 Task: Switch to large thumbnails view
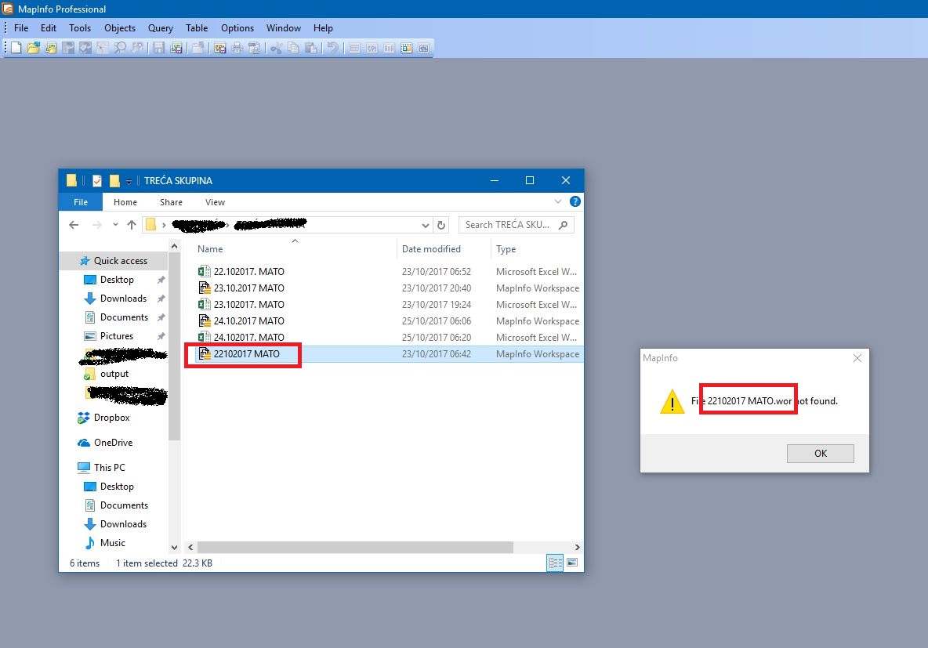pos(572,563)
